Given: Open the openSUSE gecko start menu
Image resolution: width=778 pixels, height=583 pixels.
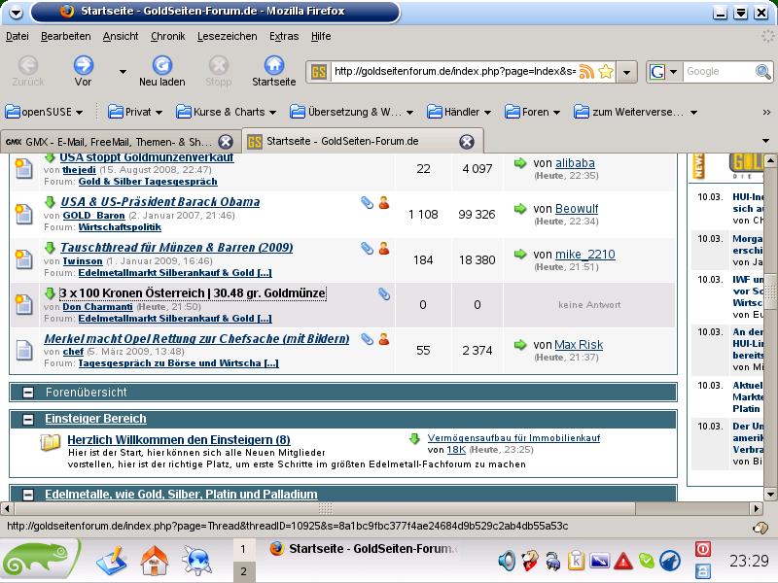Looking at the screenshot, I should [41, 561].
